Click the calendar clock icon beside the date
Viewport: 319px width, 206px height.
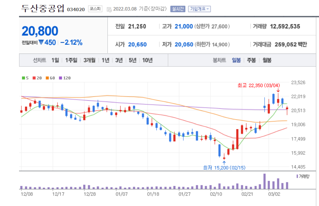click(109, 9)
